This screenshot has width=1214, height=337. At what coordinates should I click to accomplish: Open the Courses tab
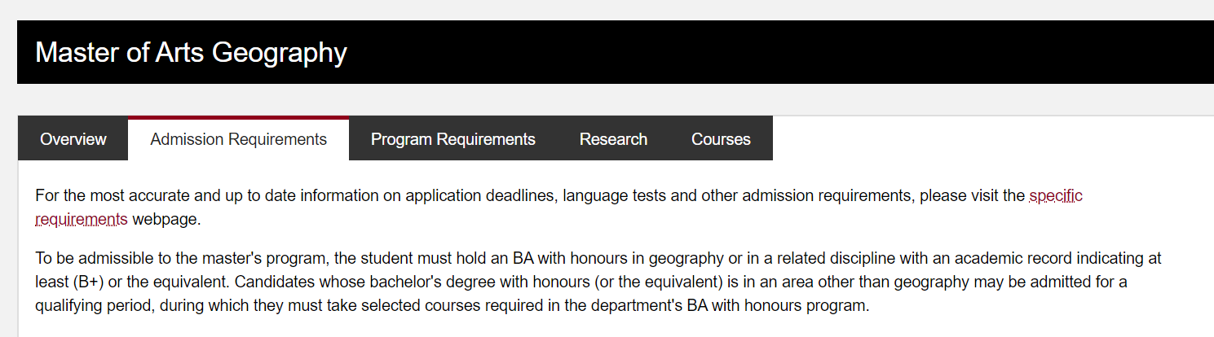point(720,139)
